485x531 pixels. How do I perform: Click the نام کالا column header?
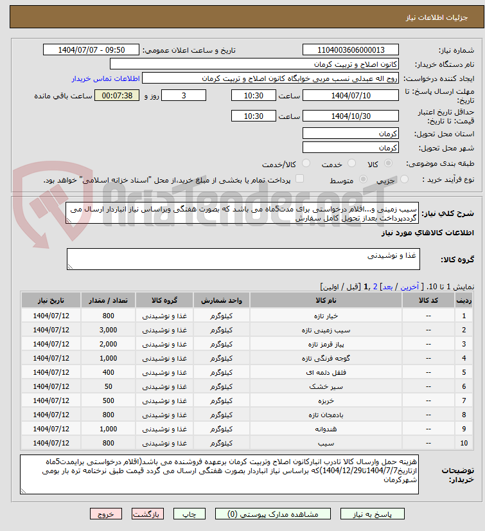326,300
